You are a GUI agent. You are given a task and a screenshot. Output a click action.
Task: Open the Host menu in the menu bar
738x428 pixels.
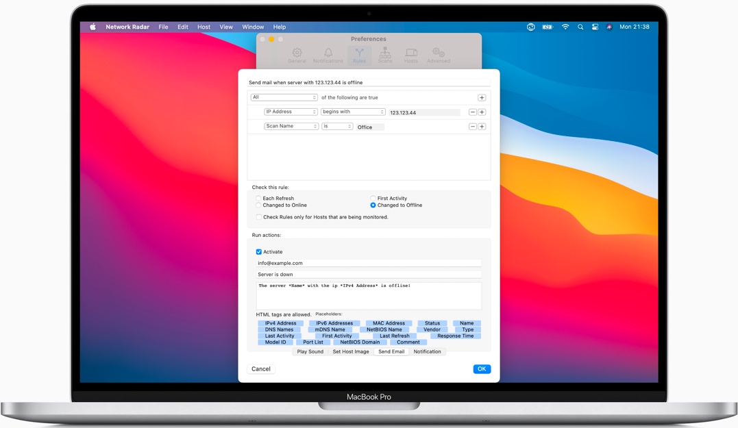point(204,27)
